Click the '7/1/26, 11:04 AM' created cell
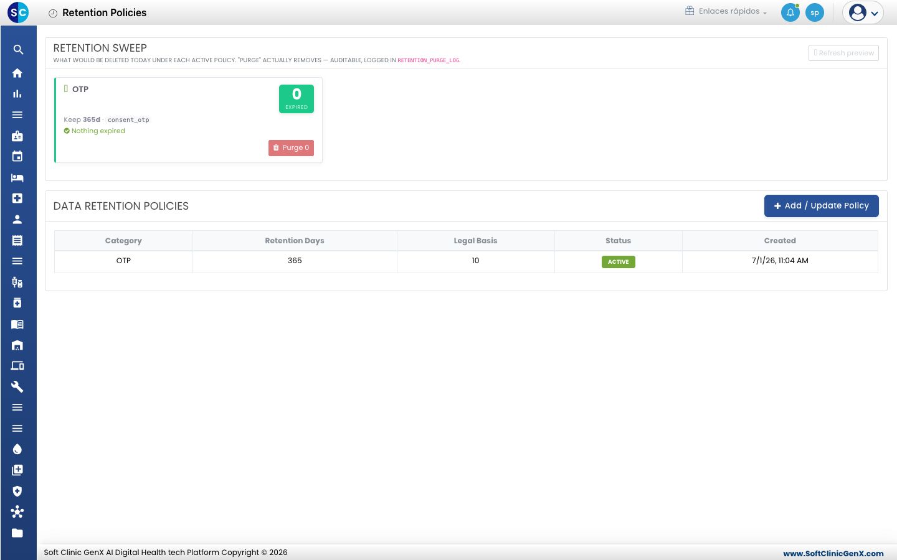The height and width of the screenshot is (560, 897). click(780, 261)
